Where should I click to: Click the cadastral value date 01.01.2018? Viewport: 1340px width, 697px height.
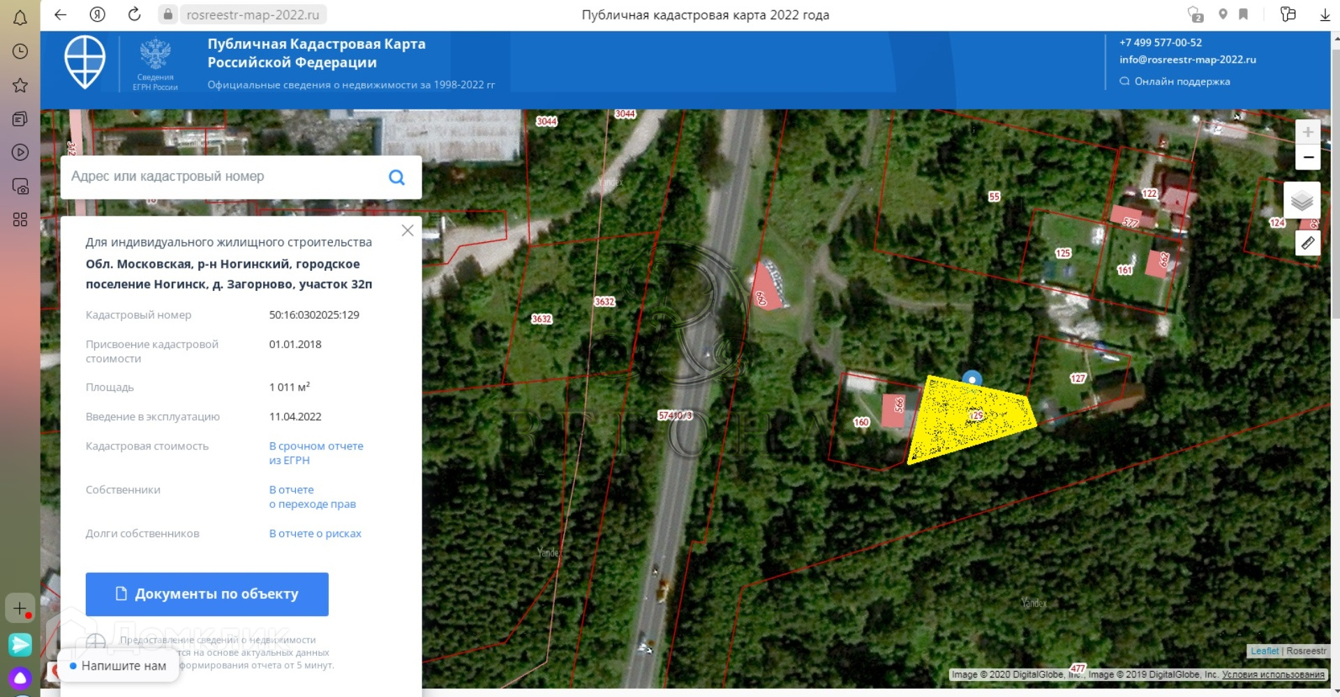(295, 344)
